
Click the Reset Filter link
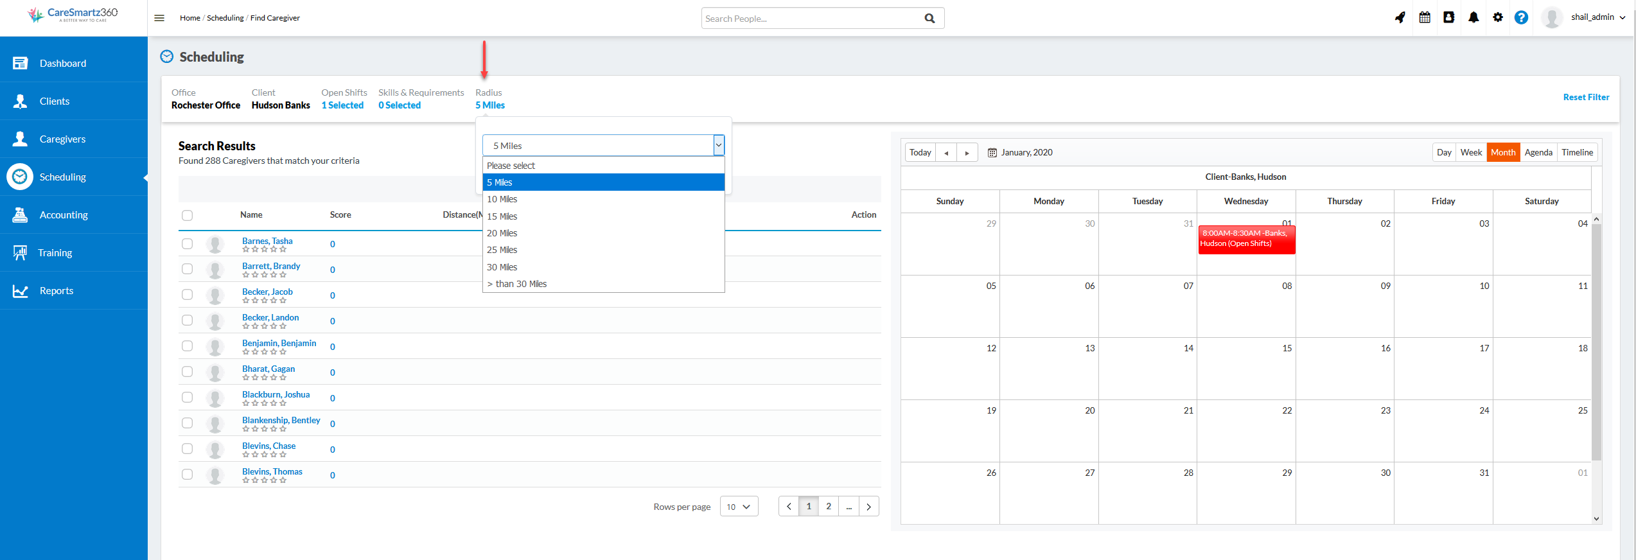pos(1586,97)
